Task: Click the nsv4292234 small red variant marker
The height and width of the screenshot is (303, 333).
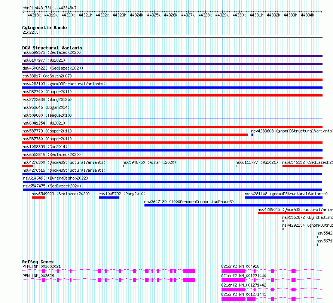Action: point(283,229)
